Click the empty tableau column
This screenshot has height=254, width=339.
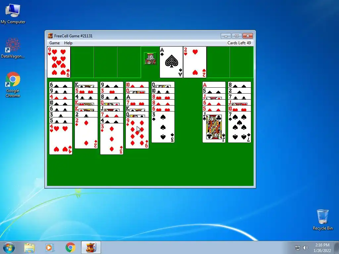(x=188, y=112)
